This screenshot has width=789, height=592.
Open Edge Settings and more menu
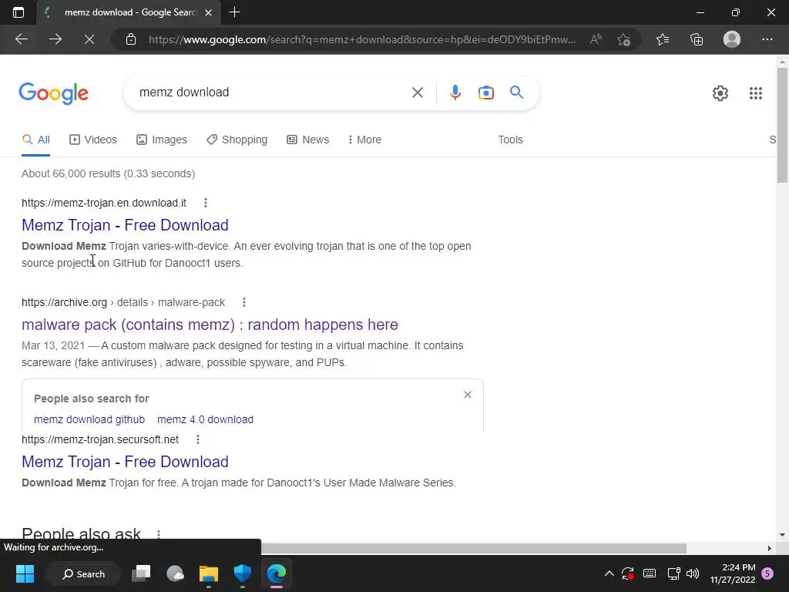(x=767, y=39)
